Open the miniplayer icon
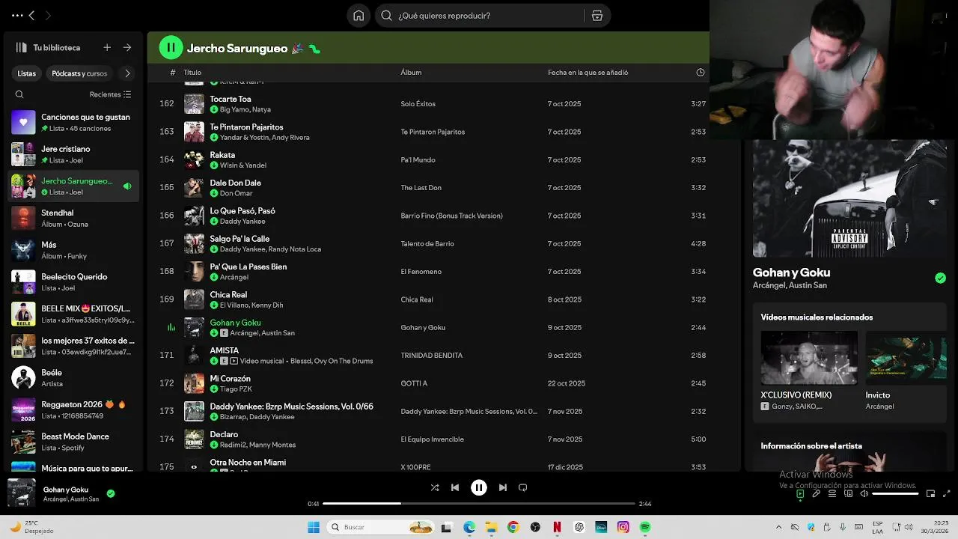 tap(930, 494)
